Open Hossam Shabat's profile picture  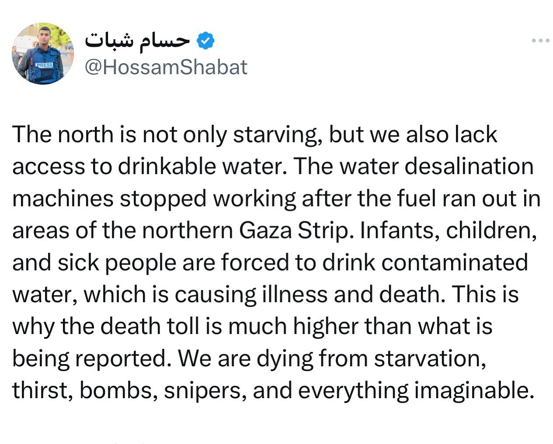(43, 54)
